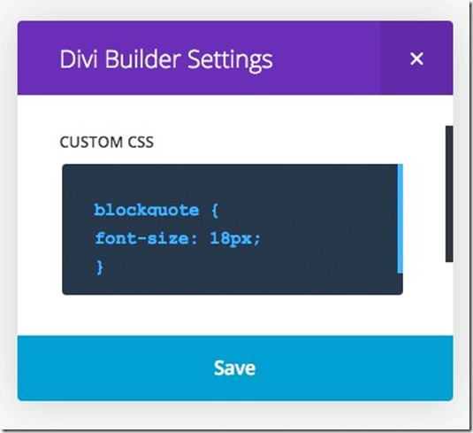The image size is (473, 433).
Task: Click the blank area below the closing brace
Action: coord(229,285)
